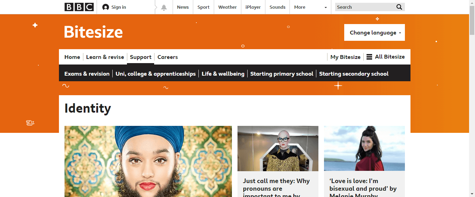475x197 pixels.
Task: Click the BBC logo
Action: [79, 7]
